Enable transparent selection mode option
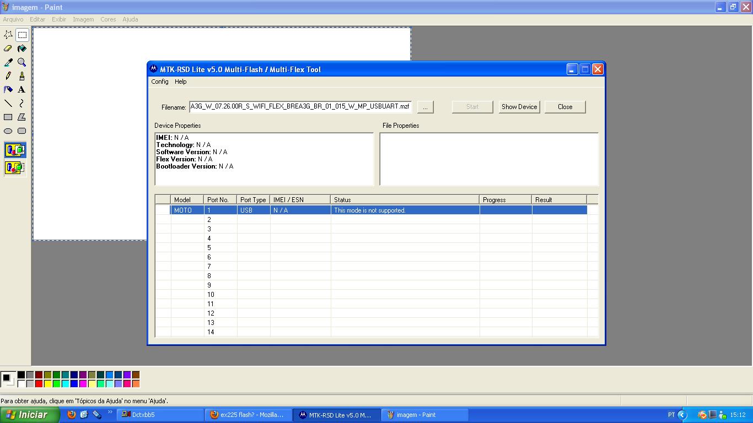Image resolution: width=753 pixels, height=423 pixels. [x=15, y=167]
